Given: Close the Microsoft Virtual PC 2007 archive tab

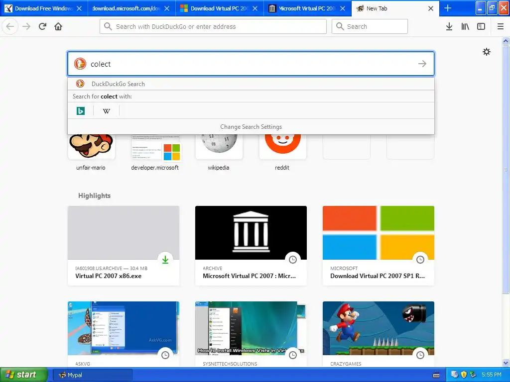Looking at the screenshot, I should point(343,8).
